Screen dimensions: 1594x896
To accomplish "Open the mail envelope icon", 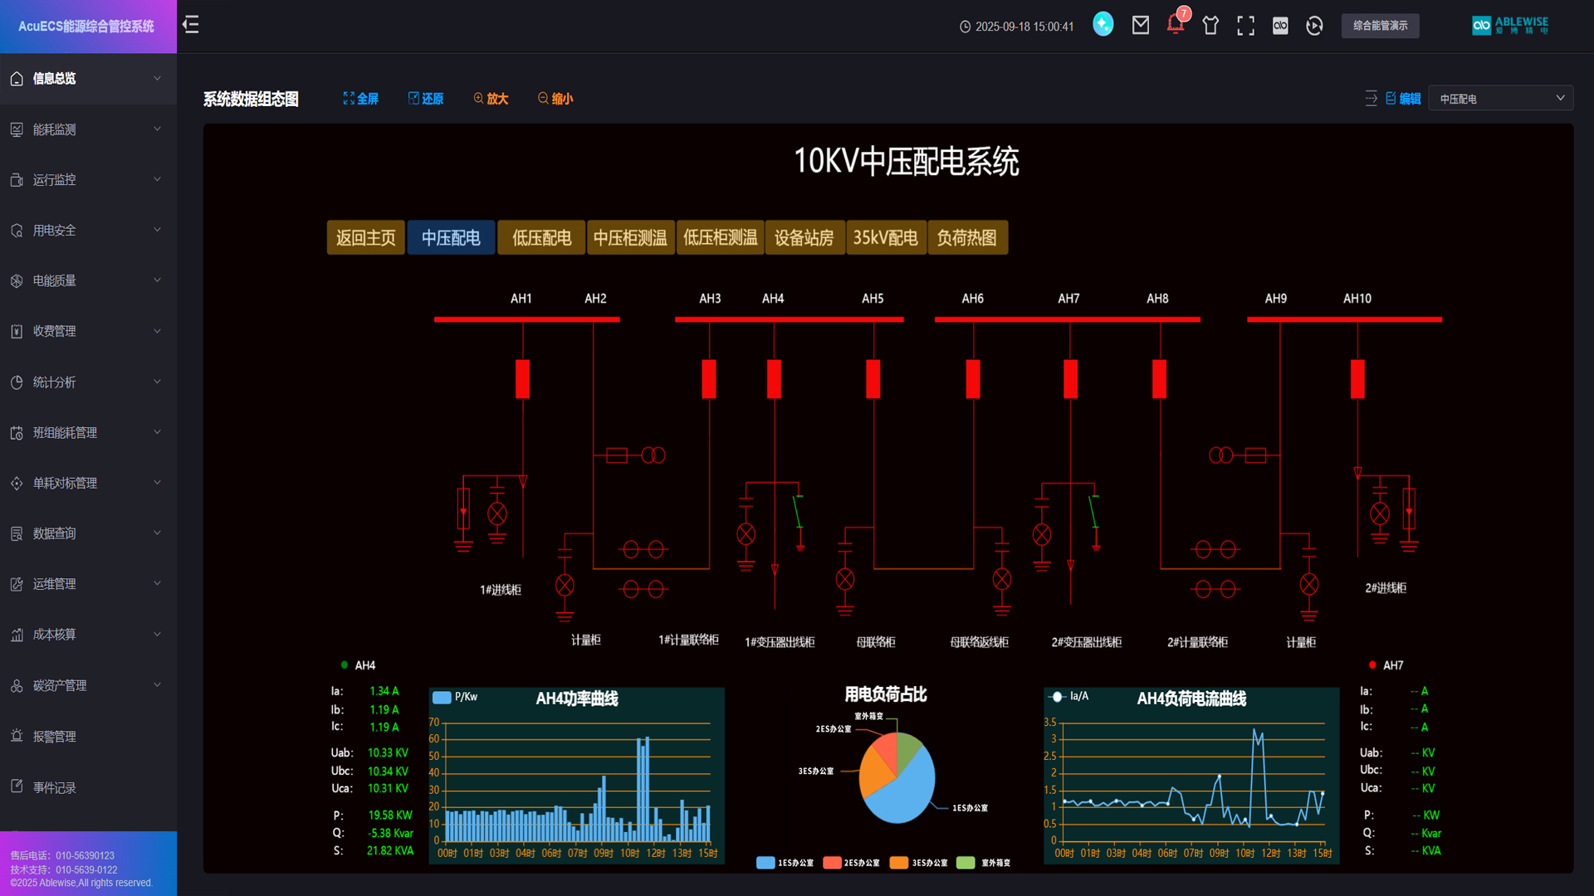I will 1141,26.
